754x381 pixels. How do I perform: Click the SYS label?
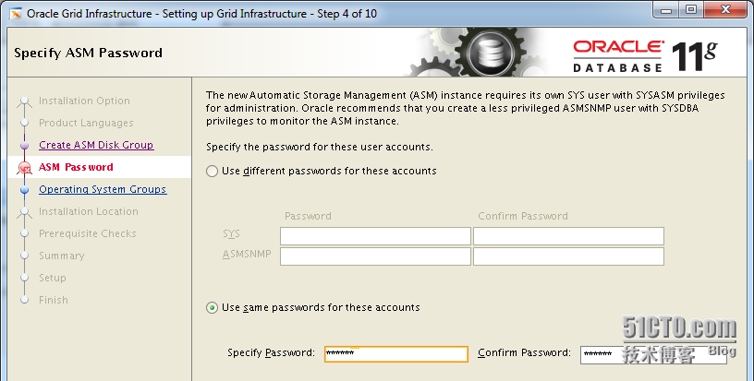231,233
